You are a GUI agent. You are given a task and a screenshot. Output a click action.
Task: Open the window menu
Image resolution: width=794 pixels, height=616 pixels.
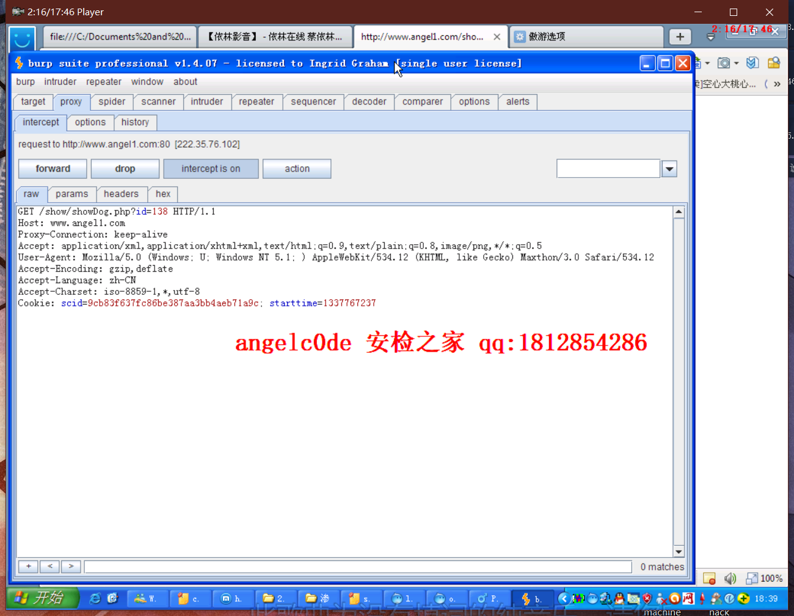point(147,82)
